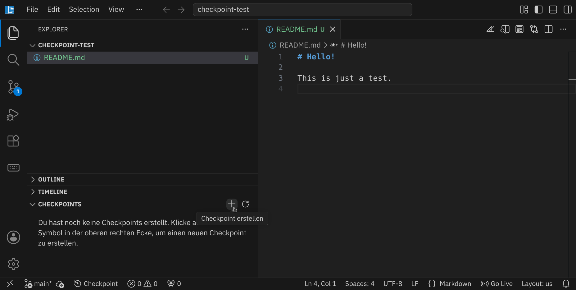576x290 pixels.
Task: Open the Search view
Action: point(13,60)
